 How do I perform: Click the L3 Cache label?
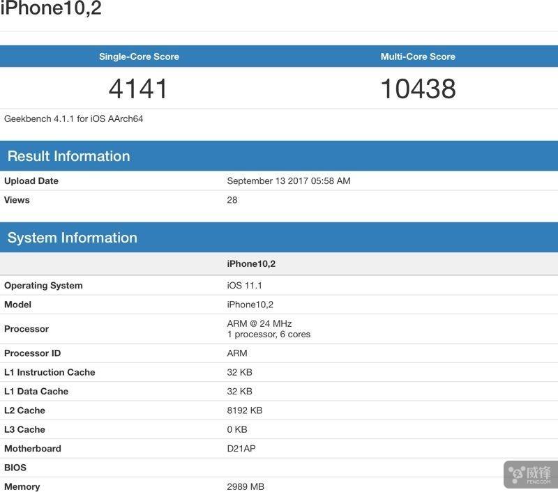tap(24, 429)
